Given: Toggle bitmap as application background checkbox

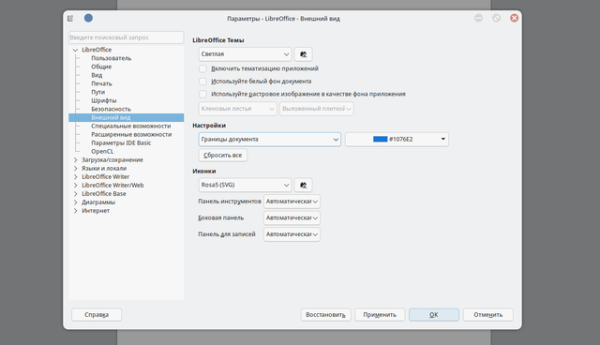Looking at the screenshot, I should pos(202,94).
